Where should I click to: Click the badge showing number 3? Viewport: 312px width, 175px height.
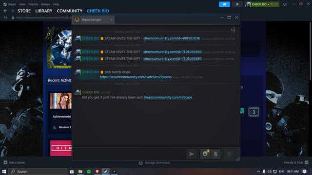click(253, 112)
